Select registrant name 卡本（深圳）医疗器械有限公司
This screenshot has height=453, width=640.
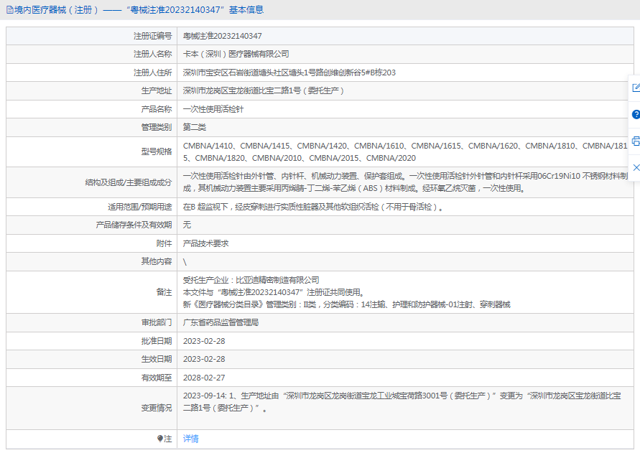tap(236, 54)
